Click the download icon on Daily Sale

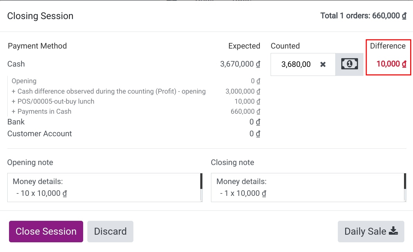[x=393, y=231]
